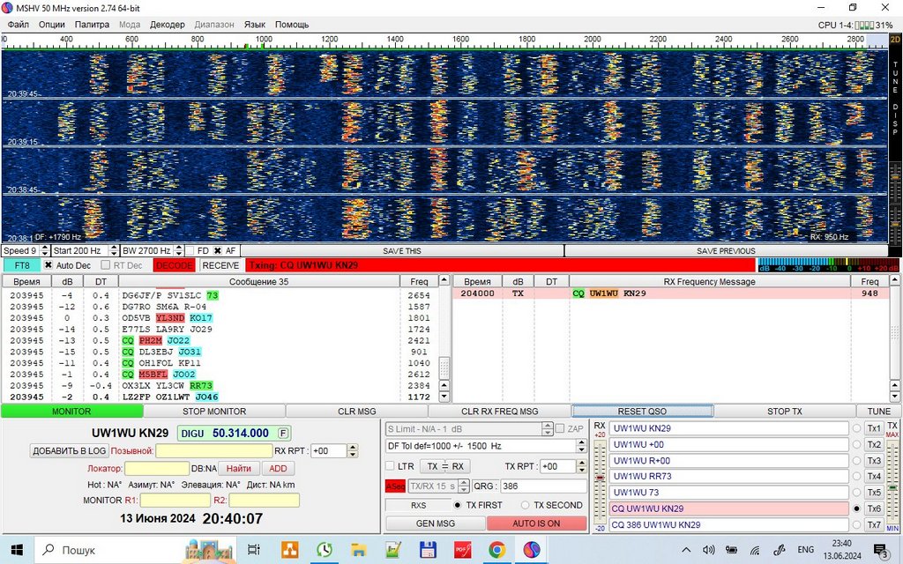
Task: Select the Tx1 message radio button
Action: 857,429
